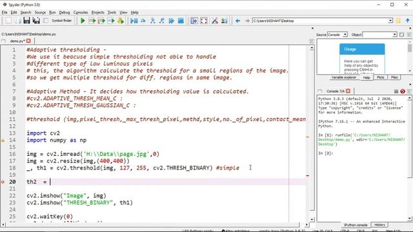Image resolution: width=413 pixels, height=232 pixels.
Task: Toggle fullscreen mode
Action: pyautogui.click(x=204, y=21)
